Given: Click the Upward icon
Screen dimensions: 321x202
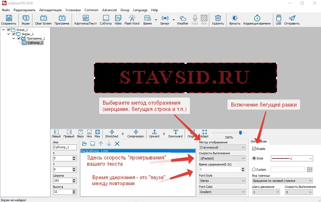Looking at the screenshot, I should click(x=154, y=132).
